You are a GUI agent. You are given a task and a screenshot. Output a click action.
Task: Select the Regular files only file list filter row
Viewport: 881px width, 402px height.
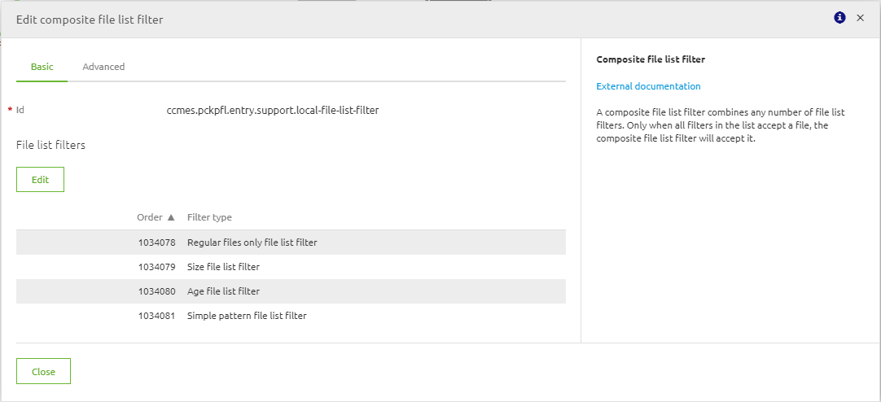click(x=291, y=243)
